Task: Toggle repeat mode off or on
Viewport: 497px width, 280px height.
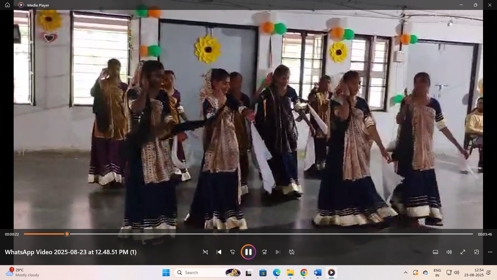Action: pyautogui.click(x=292, y=252)
